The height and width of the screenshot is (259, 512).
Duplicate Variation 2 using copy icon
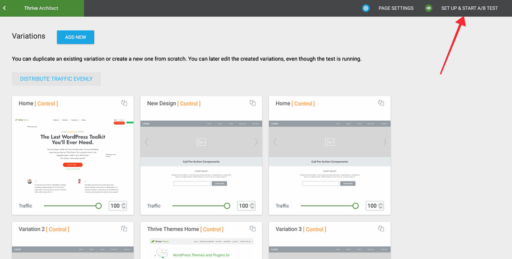124,228
